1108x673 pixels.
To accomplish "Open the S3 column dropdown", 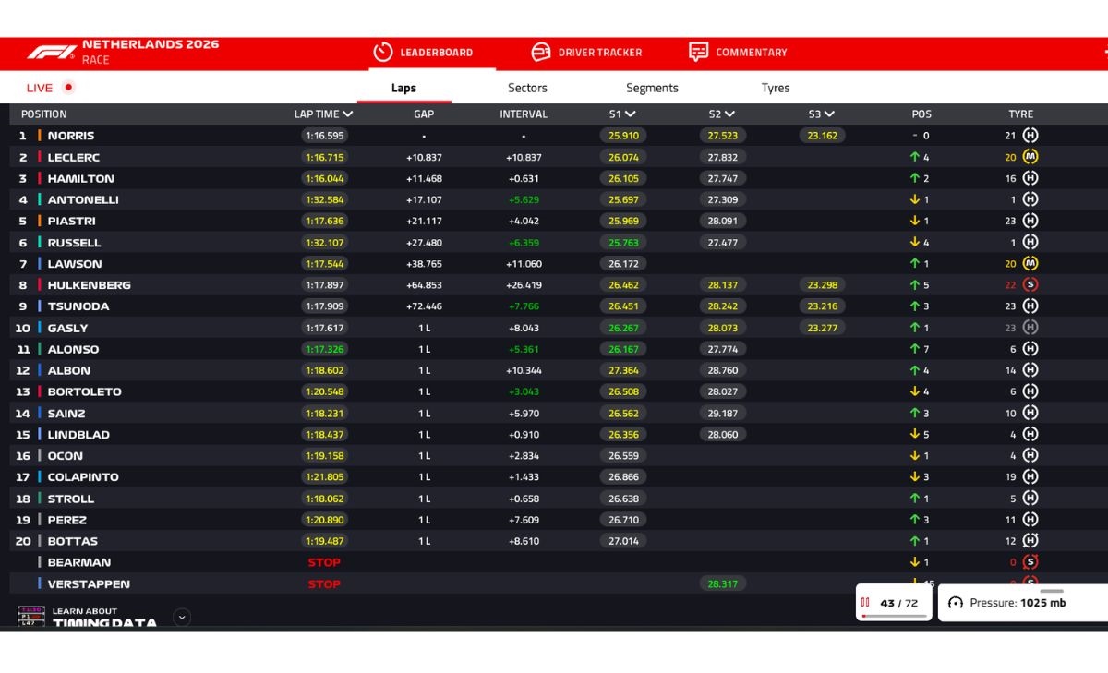I will (829, 114).
